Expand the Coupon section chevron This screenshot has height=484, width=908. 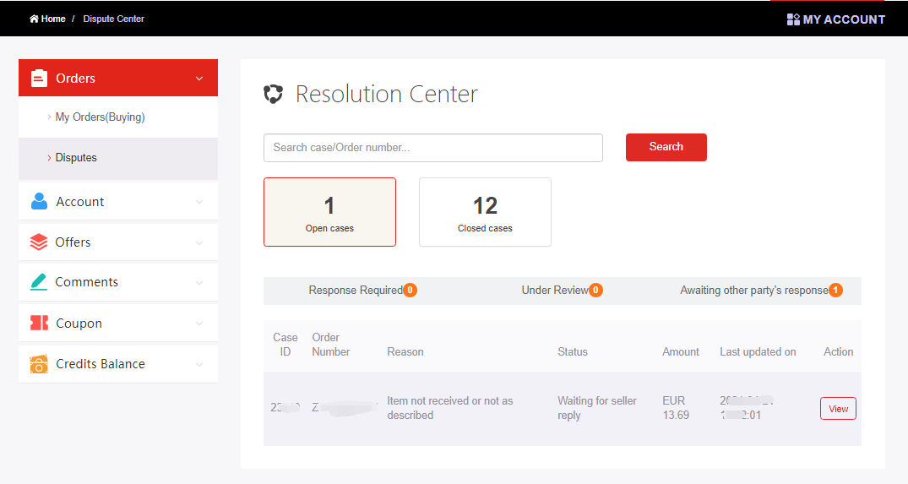pos(199,324)
